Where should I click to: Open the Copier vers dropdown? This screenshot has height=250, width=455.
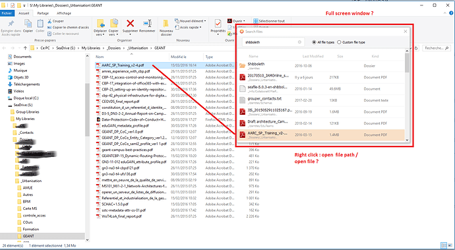[113, 32]
